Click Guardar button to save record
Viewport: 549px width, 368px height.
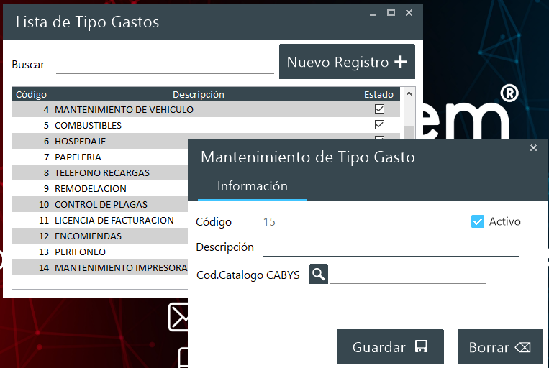(x=390, y=347)
